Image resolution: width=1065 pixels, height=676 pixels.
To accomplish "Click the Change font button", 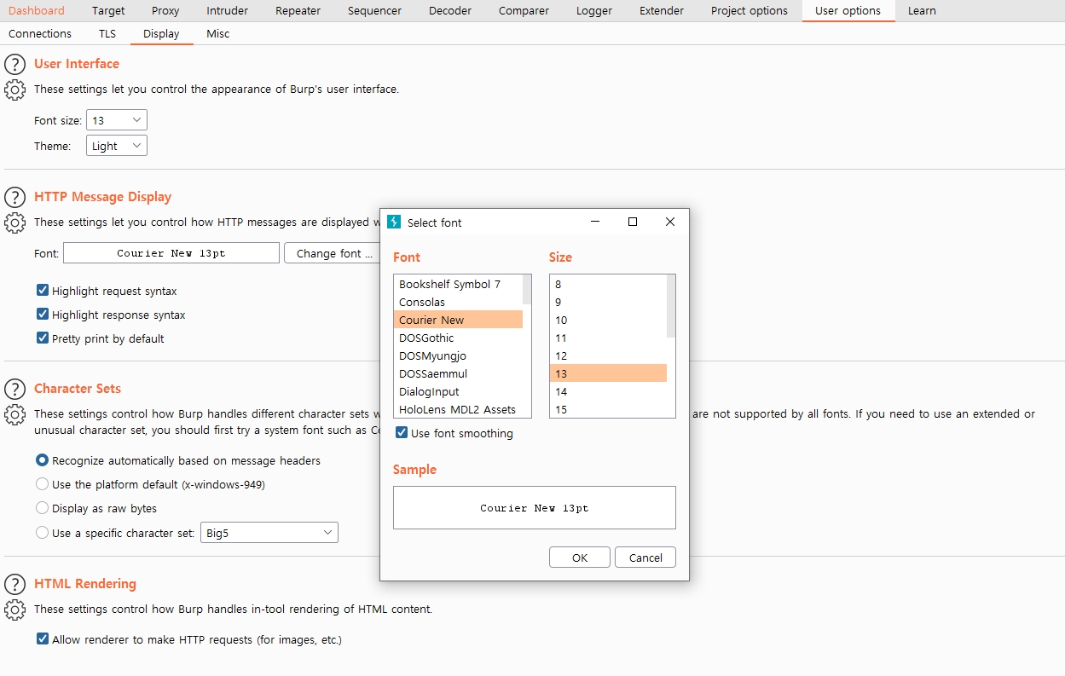I will point(333,253).
